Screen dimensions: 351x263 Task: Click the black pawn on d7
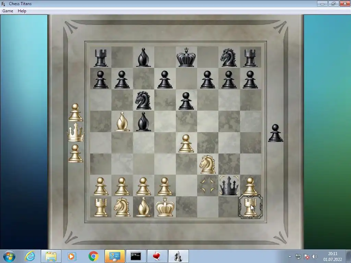tap(165, 79)
